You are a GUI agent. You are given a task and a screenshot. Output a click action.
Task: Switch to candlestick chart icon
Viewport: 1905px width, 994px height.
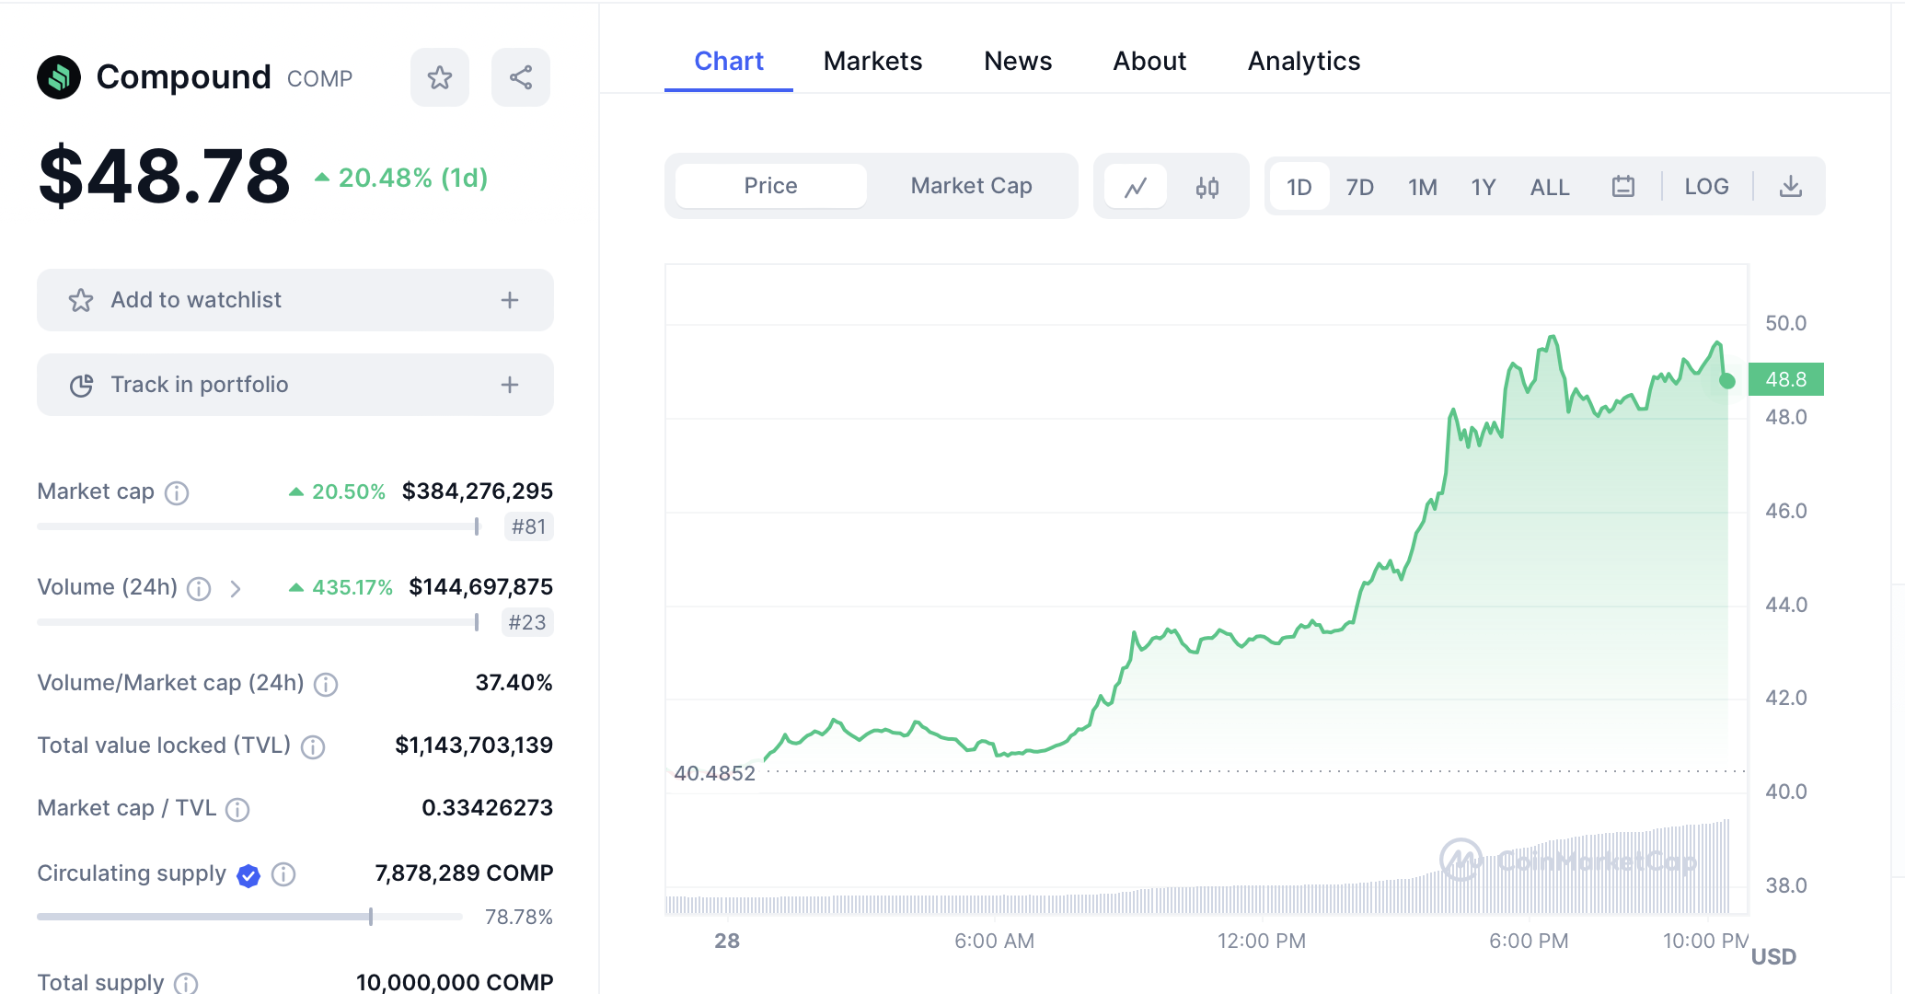pyautogui.click(x=1207, y=187)
